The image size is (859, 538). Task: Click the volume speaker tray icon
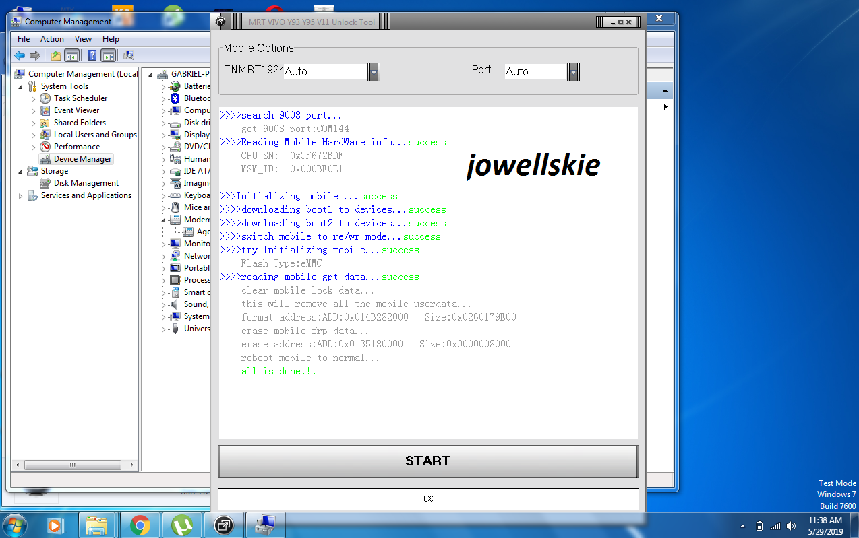(x=792, y=525)
